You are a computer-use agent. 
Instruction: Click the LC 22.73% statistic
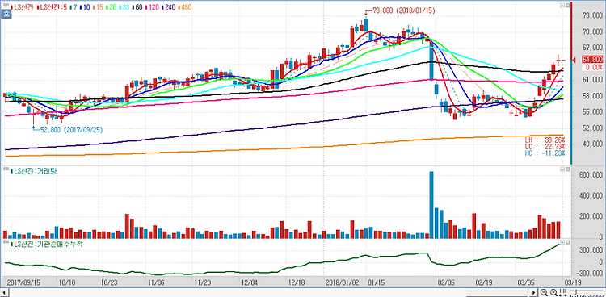click(x=544, y=146)
